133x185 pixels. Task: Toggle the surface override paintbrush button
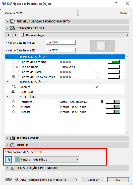point(8,160)
